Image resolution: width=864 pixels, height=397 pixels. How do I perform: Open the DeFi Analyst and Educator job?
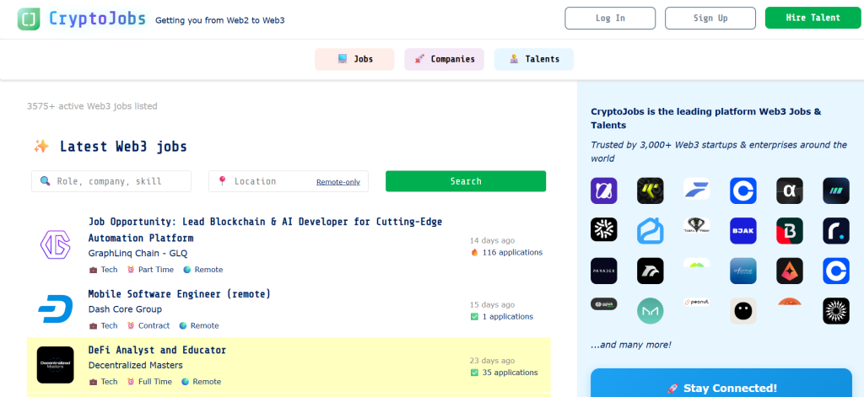pos(157,350)
